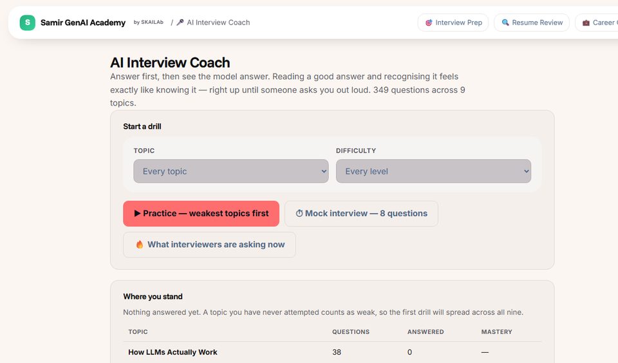The image size is (618, 363).
Task: Click the Nothing answered yet notice
Action: (323, 312)
